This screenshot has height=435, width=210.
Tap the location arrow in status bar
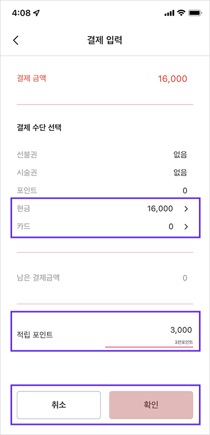(x=36, y=13)
